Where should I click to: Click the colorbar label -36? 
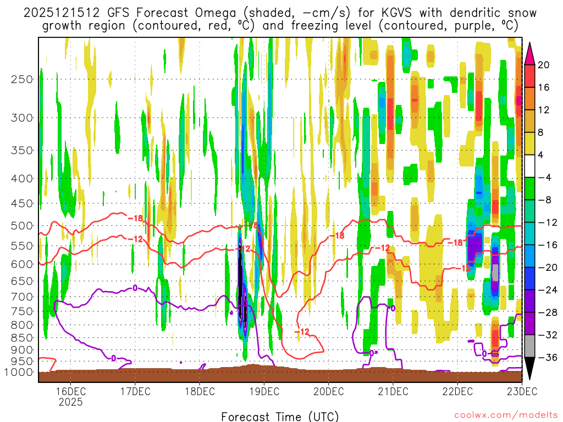548,357
